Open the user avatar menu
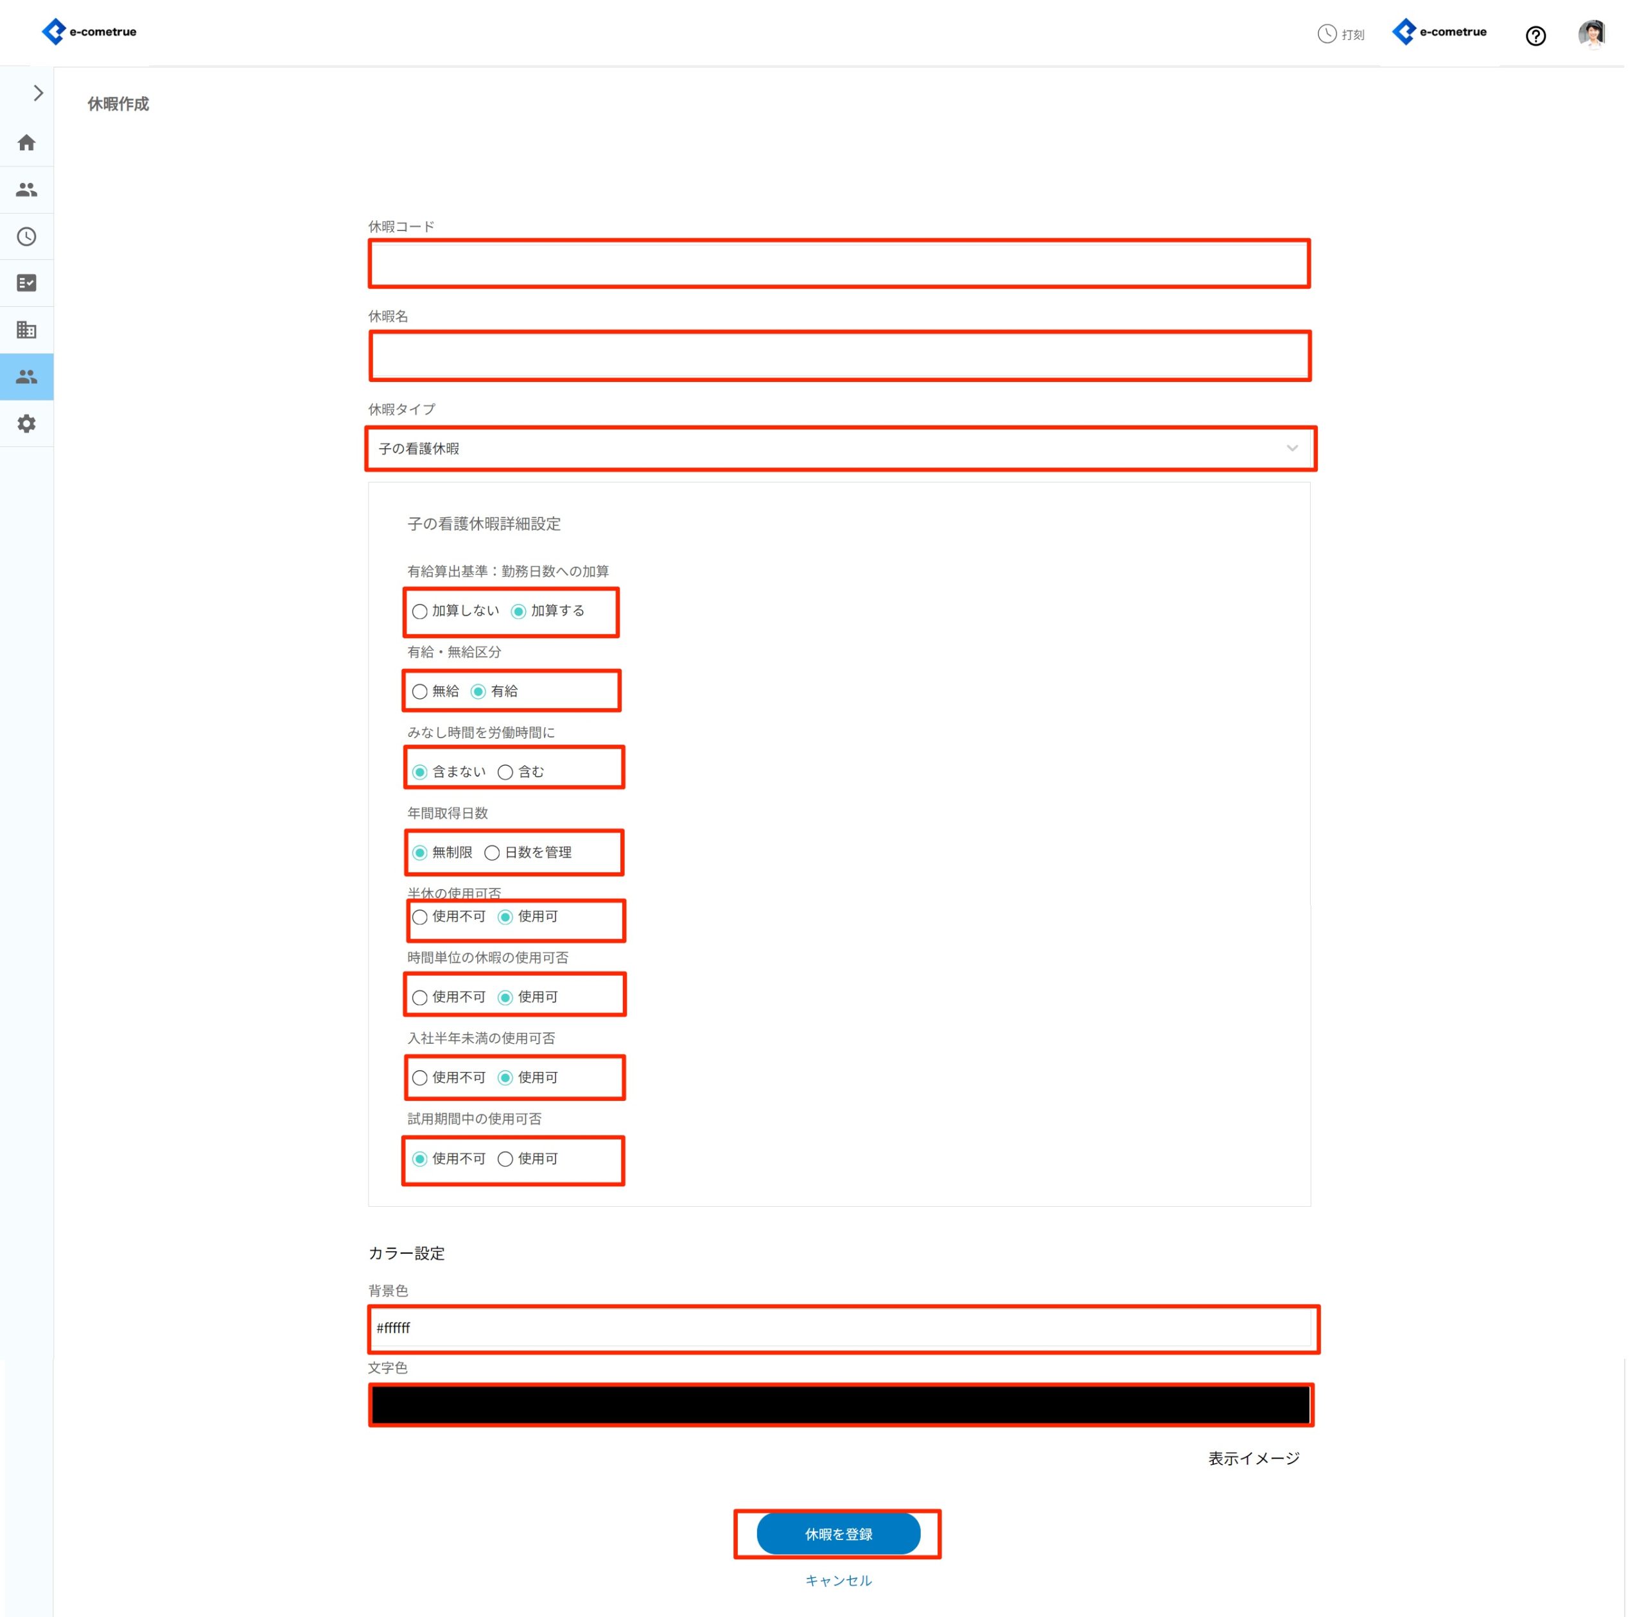The image size is (1644, 1617). coord(1591,34)
